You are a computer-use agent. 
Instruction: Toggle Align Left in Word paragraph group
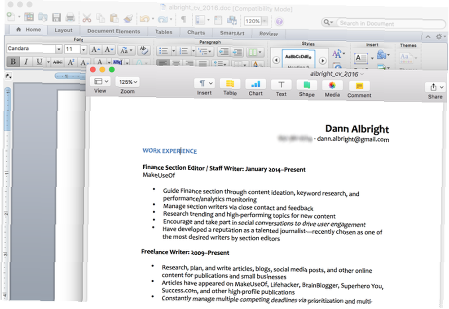point(163,63)
